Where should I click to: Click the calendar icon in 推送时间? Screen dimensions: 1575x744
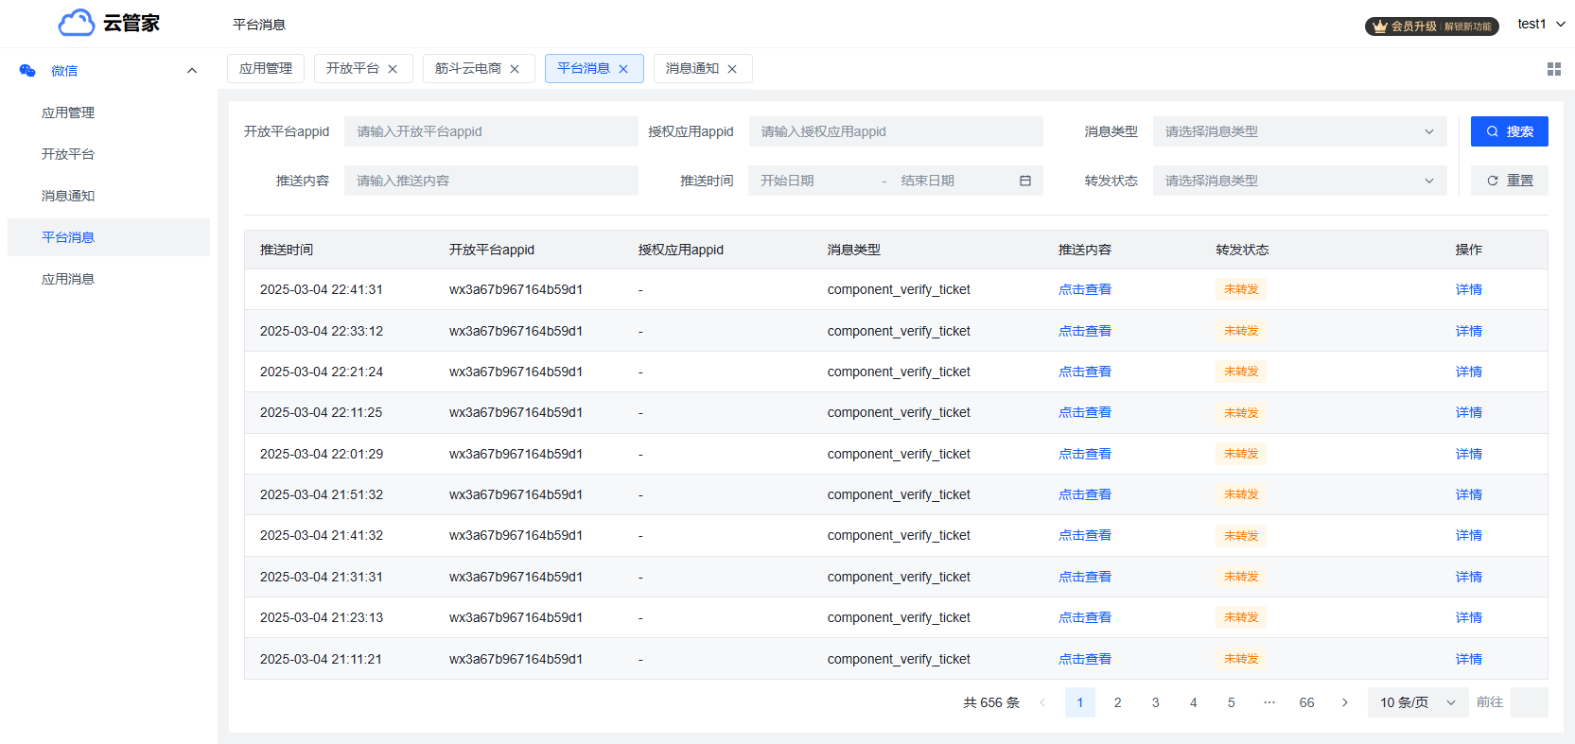coord(1025,181)
